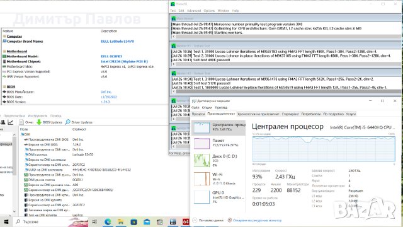Click the BIOS date link
Screen dimensions: 403x227
pyautogui.click(x=109, y=96)
